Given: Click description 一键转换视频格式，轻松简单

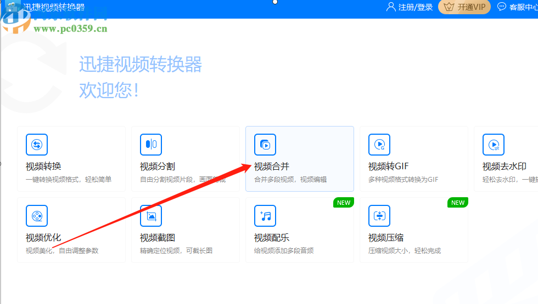Looking at the screenshot, I should [x=69, y=180].
